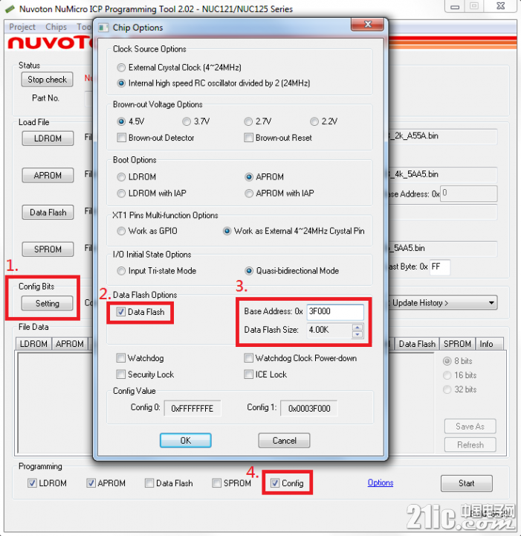Click the Chip Options dialog title icon

point(103,28)
